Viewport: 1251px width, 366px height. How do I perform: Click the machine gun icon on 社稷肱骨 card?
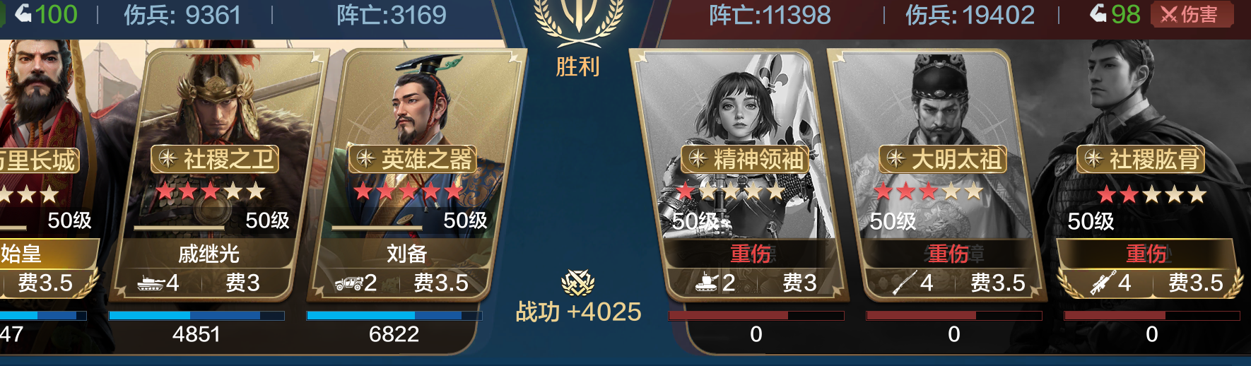pos(1103,283)
